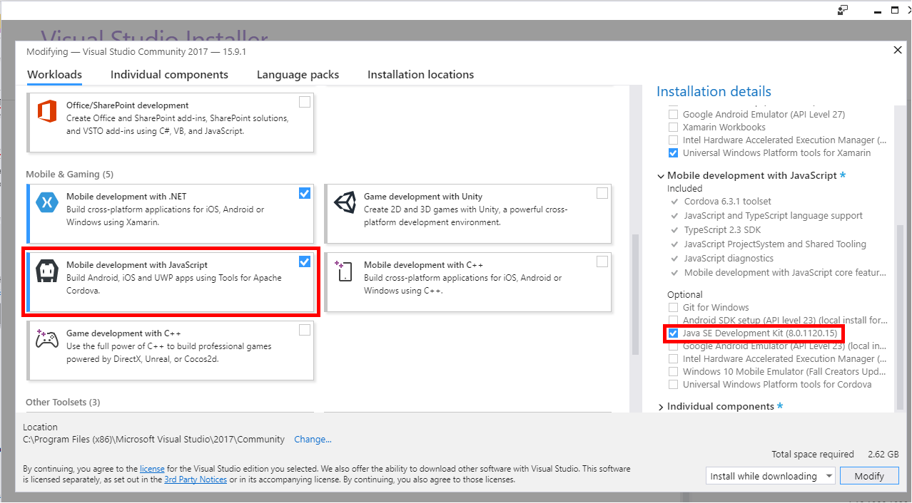
Task: Expand Individual components section in details
Action: tap(661, 407)
